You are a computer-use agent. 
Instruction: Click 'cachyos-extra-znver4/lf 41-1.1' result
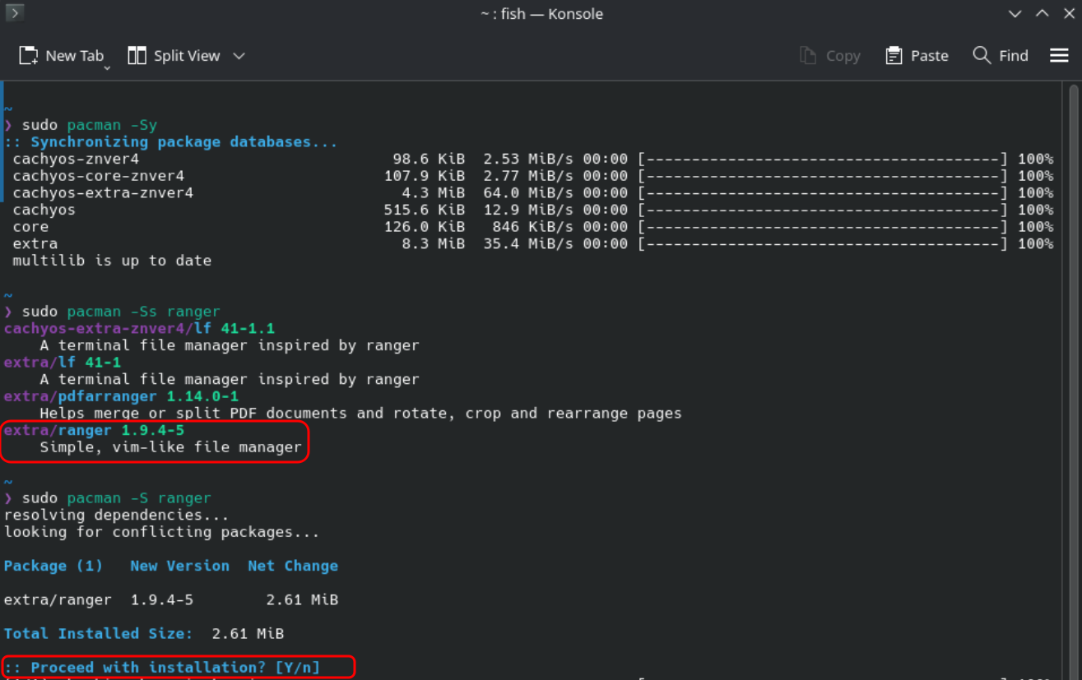click(x=139, y=328)
